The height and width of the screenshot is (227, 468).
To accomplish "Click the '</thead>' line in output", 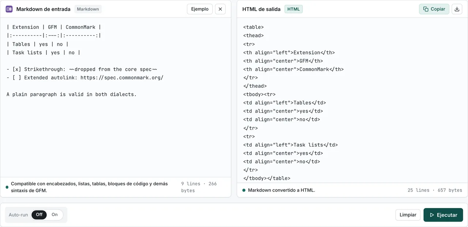I will click(x=255, y=86).
